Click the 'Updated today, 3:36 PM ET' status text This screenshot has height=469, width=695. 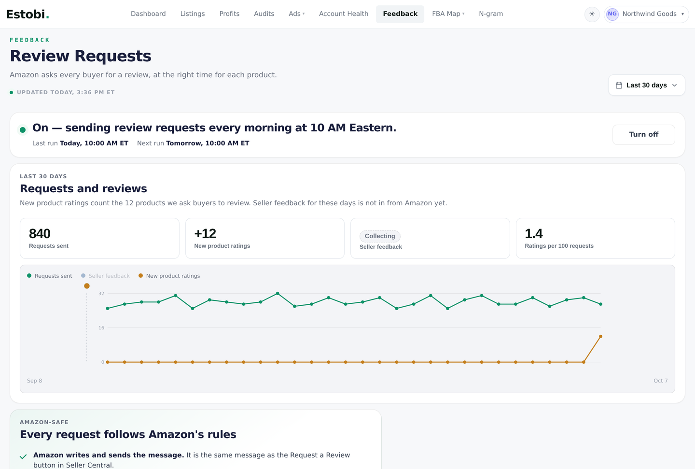(66, 92)
